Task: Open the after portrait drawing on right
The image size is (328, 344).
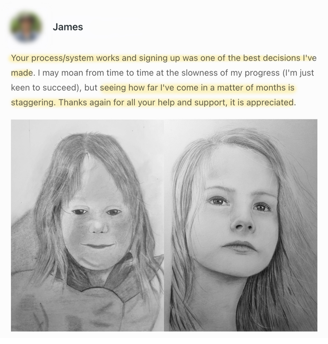Action: pyautogui.click(x=241, y=225)
